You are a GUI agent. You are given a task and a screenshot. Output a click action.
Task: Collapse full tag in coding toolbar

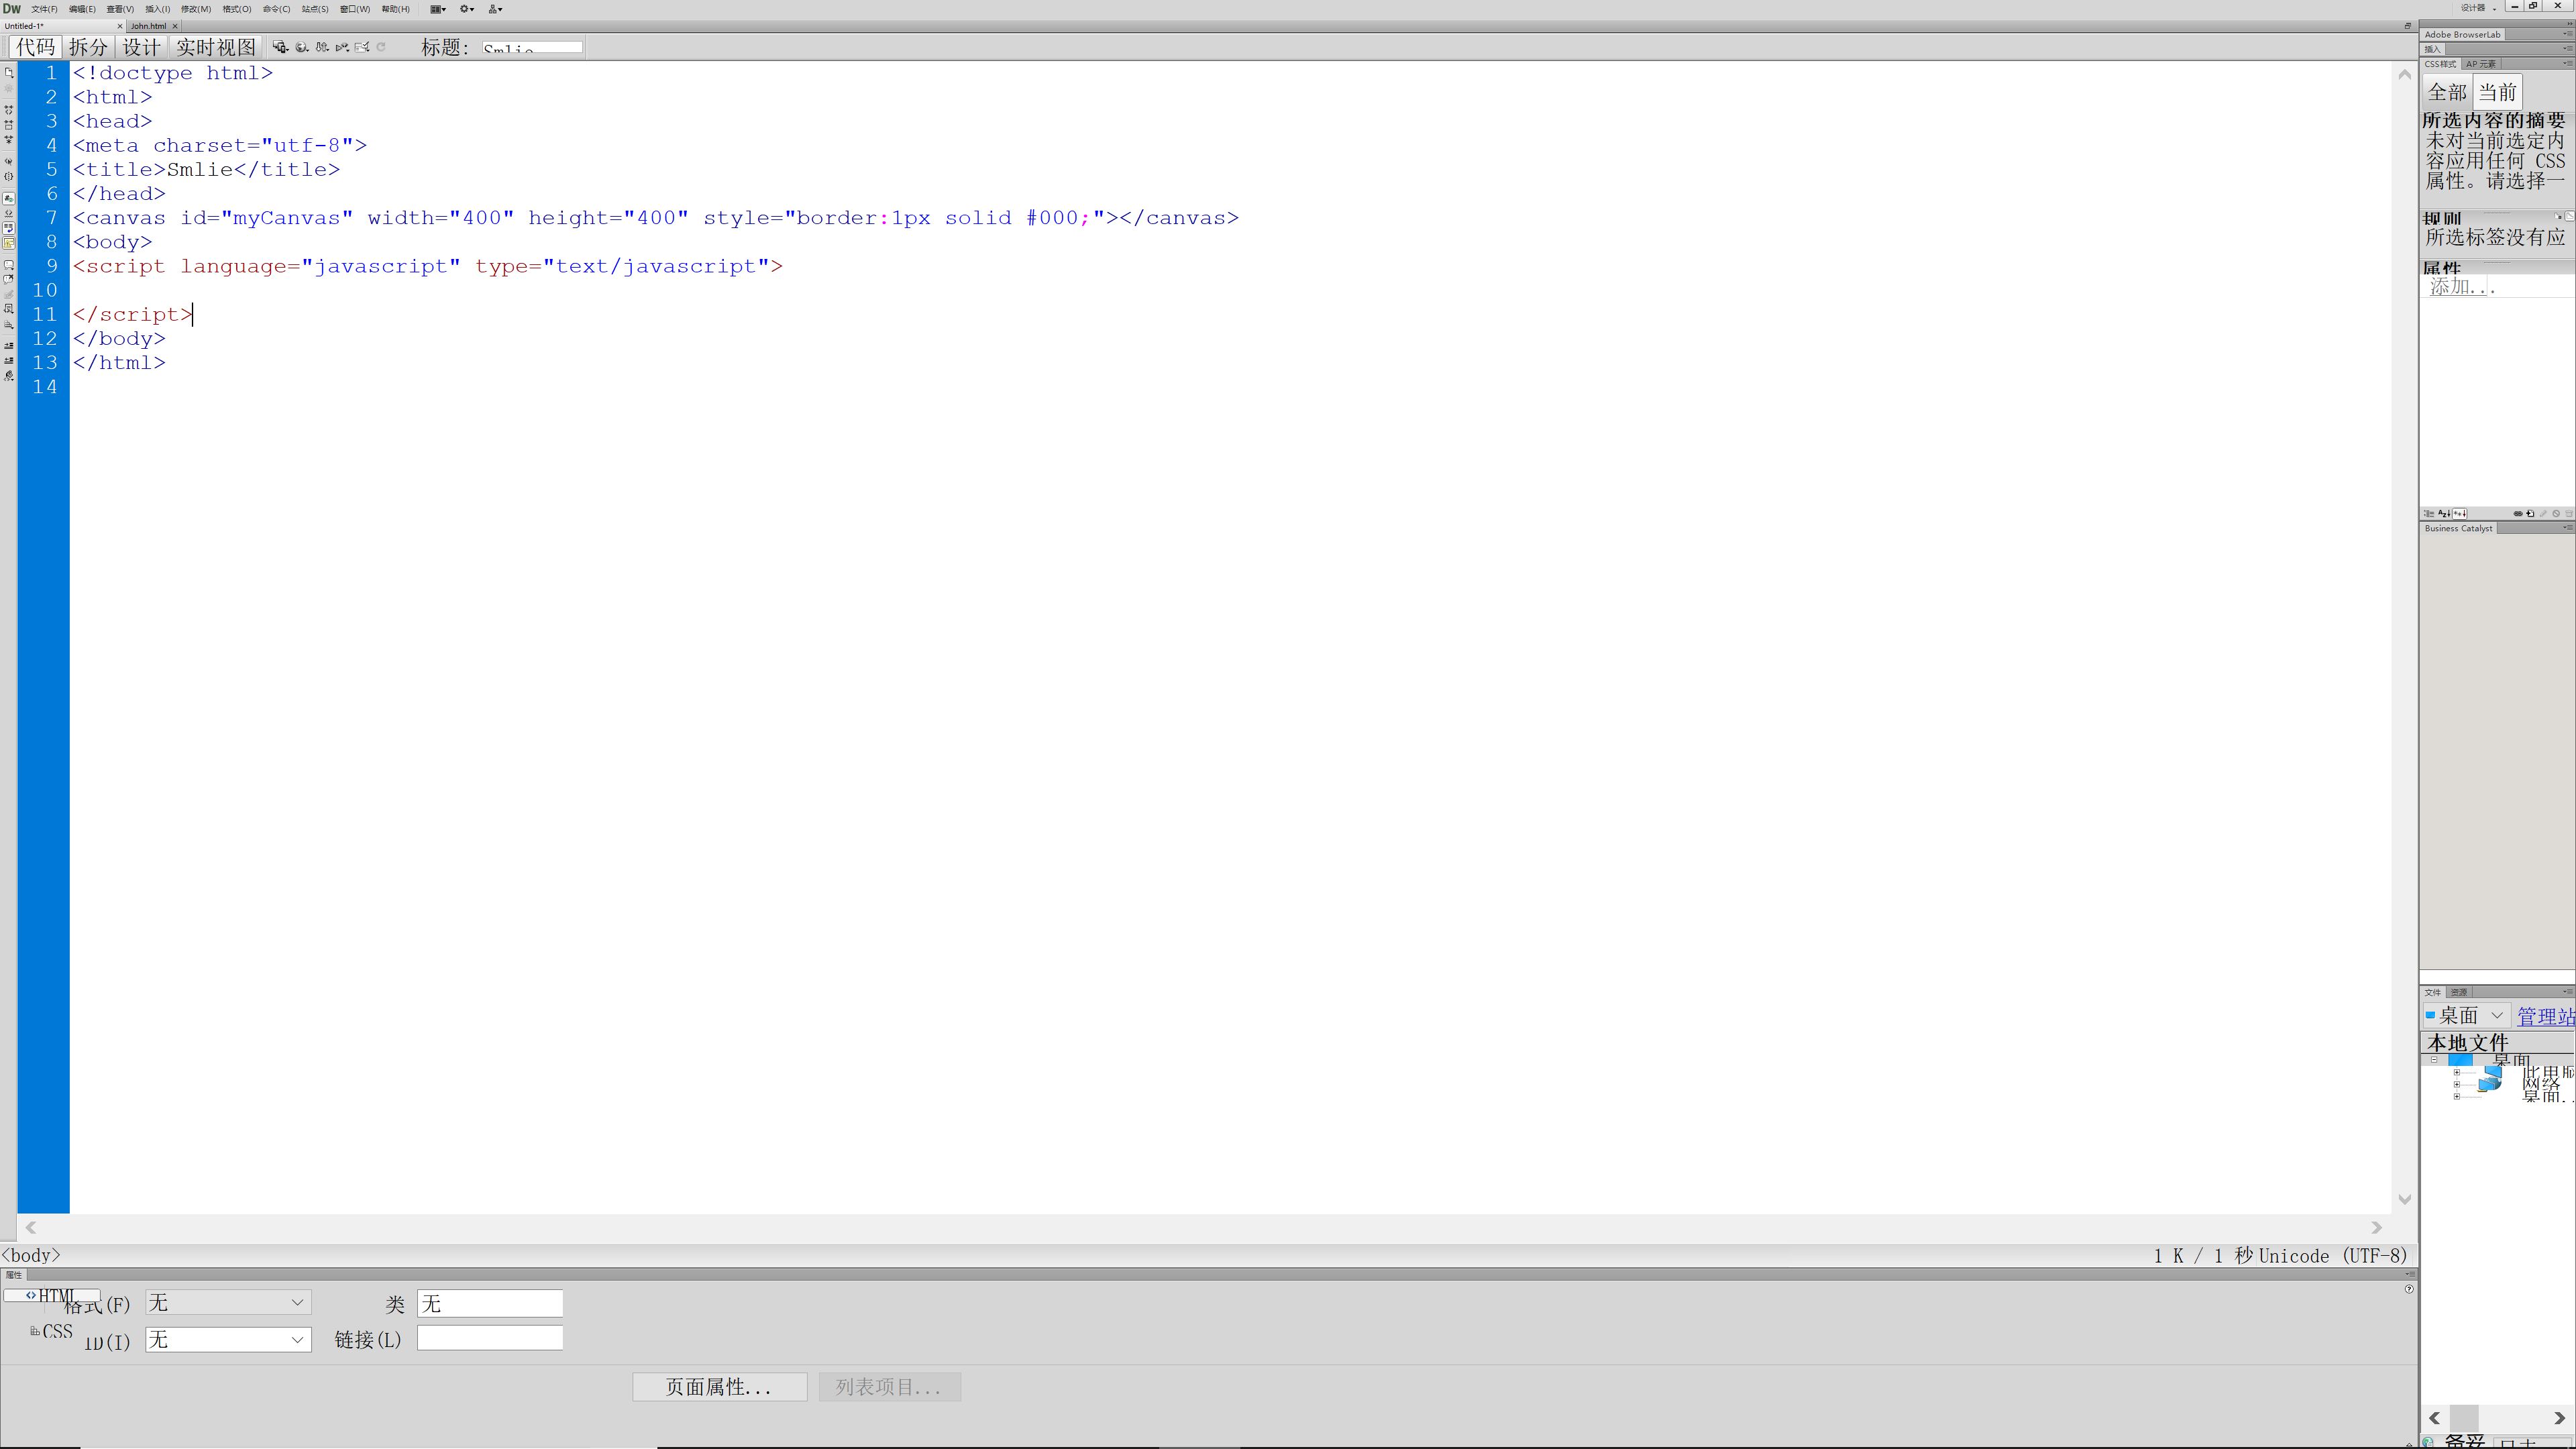pos(9,110)
